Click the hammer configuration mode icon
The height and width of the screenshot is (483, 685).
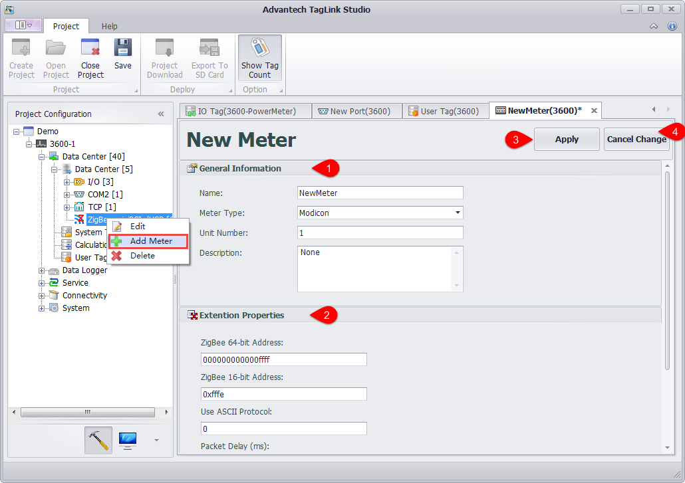(98, 440)
